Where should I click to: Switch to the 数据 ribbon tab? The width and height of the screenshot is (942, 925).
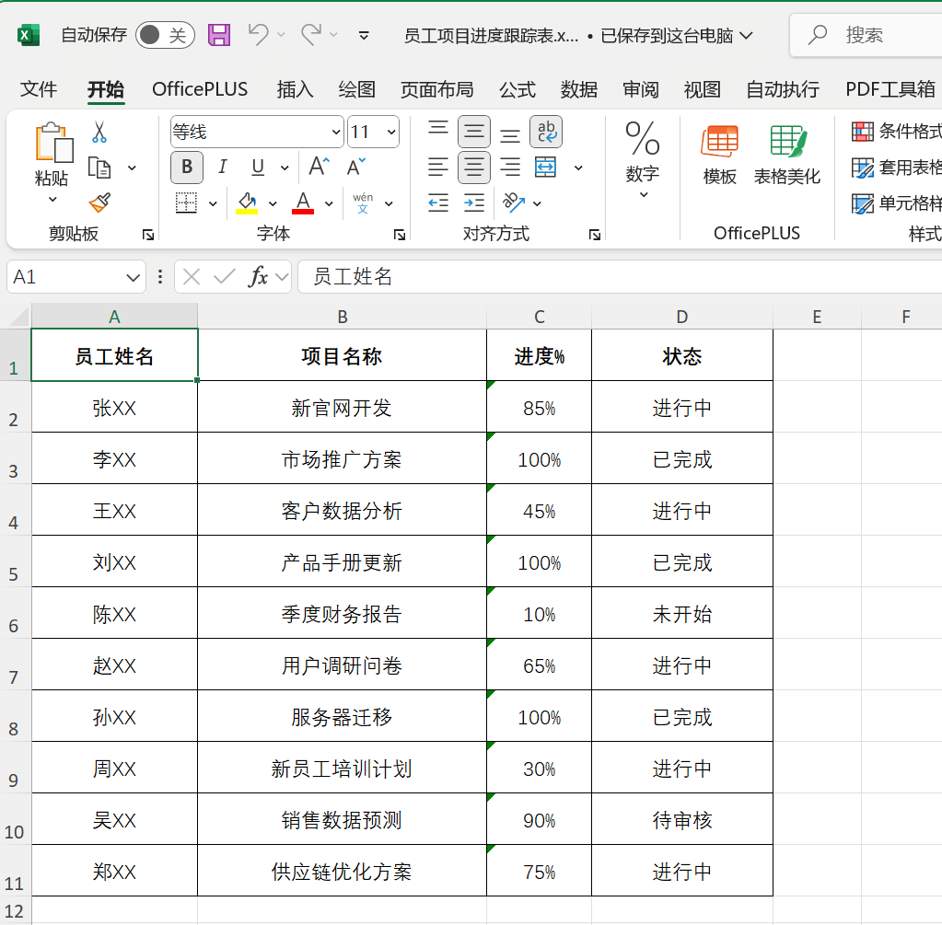(x=578, y=89)
